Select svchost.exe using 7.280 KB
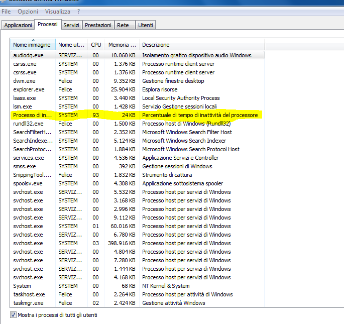This screenshot has width=344, height=324. (x=137, y=260)
